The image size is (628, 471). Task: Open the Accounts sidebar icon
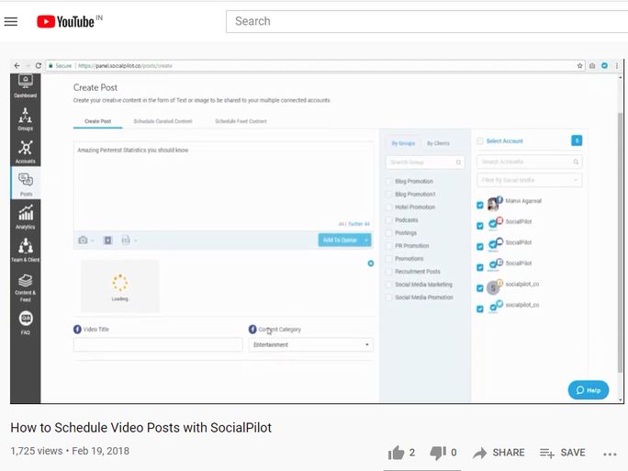click(x=25, y=151)
